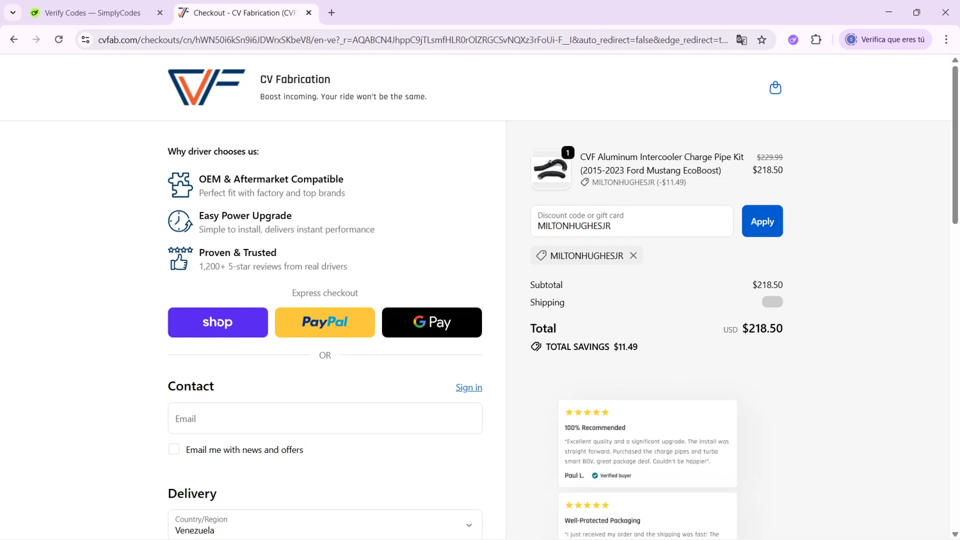Choose Google Pay express checkout
The image size is (960, 540).
432,322
